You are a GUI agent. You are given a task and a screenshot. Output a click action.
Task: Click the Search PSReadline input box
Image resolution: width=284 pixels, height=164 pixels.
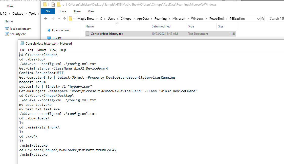[276, 19]
